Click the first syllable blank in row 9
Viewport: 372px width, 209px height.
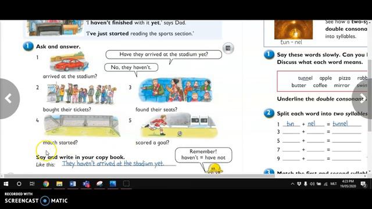(x=291, y=159)
